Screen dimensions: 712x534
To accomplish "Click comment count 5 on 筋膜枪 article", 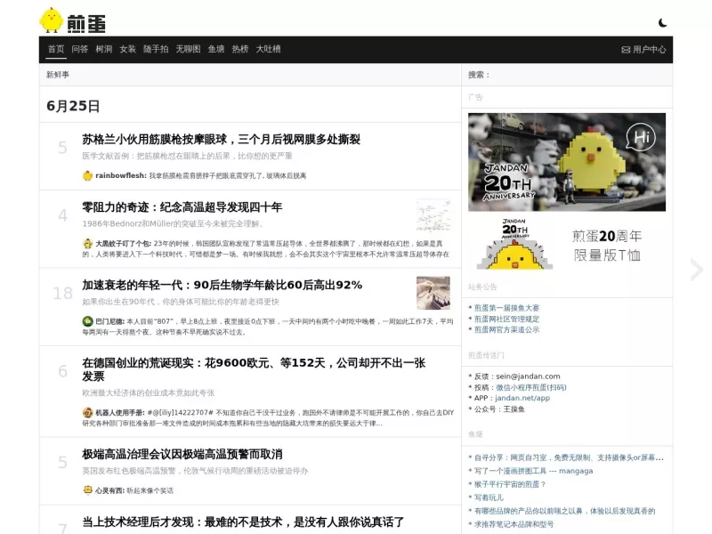I will [62, 148].
